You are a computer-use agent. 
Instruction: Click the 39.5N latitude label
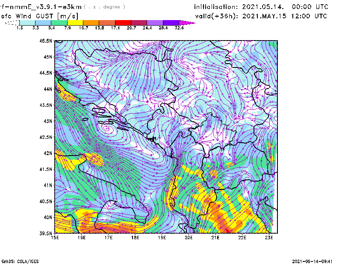[46, 234]
